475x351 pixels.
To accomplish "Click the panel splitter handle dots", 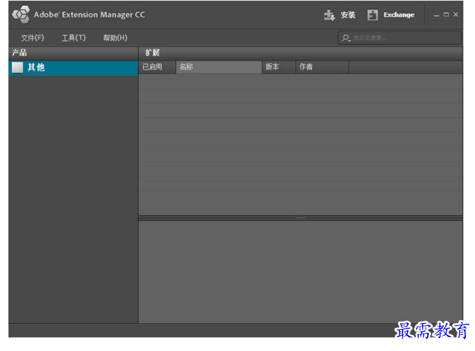I will [x=300, y=218].
